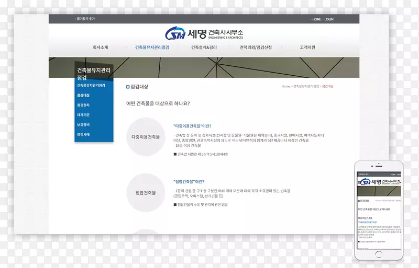Click the SM logo on the phone mockup
This screenshot has height=268, width=419.
coord(366,182)
